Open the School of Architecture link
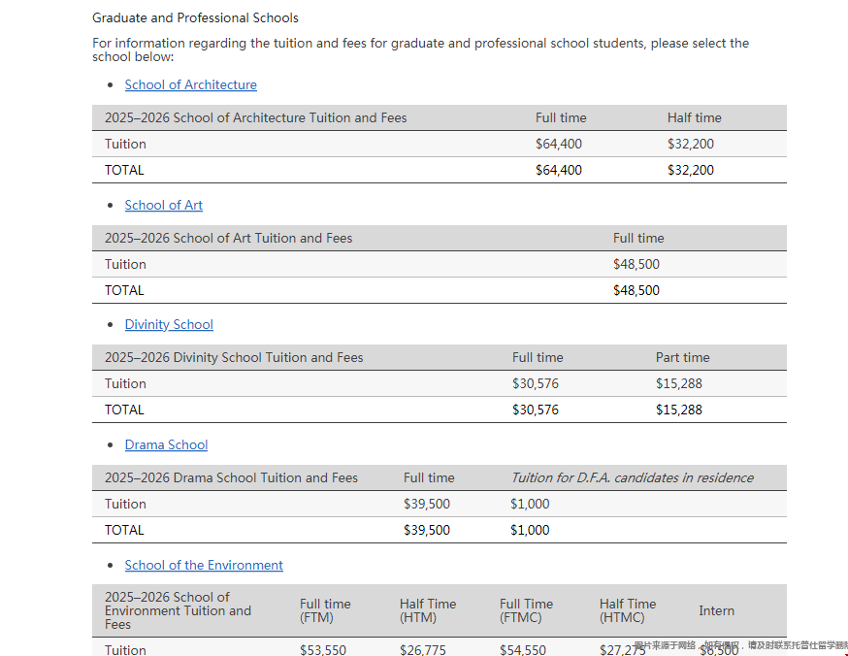 (x=190, y=84)
